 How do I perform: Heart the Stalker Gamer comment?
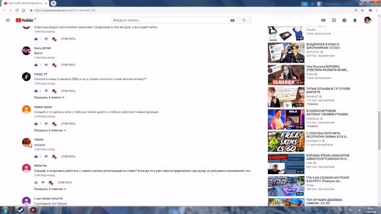click(x=54, y=124)
